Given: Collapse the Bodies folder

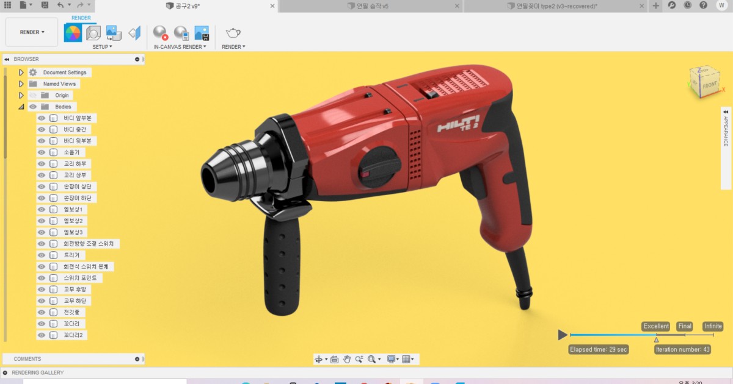Looking at the screenshot, I should pyautogui.click(x=21, y=107).
